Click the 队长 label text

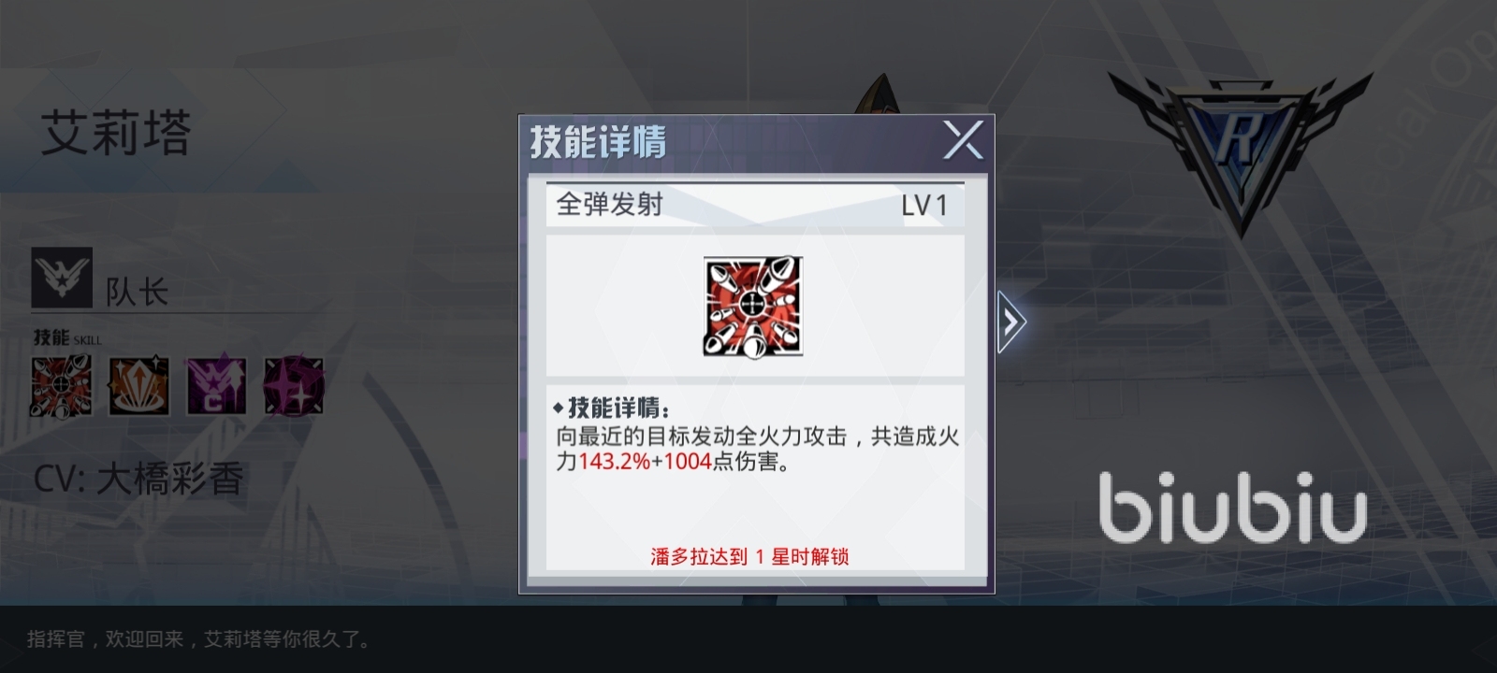coord(137,292)
